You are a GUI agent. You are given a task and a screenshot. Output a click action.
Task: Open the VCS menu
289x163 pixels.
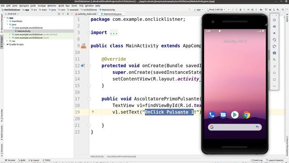pos(81,6)
